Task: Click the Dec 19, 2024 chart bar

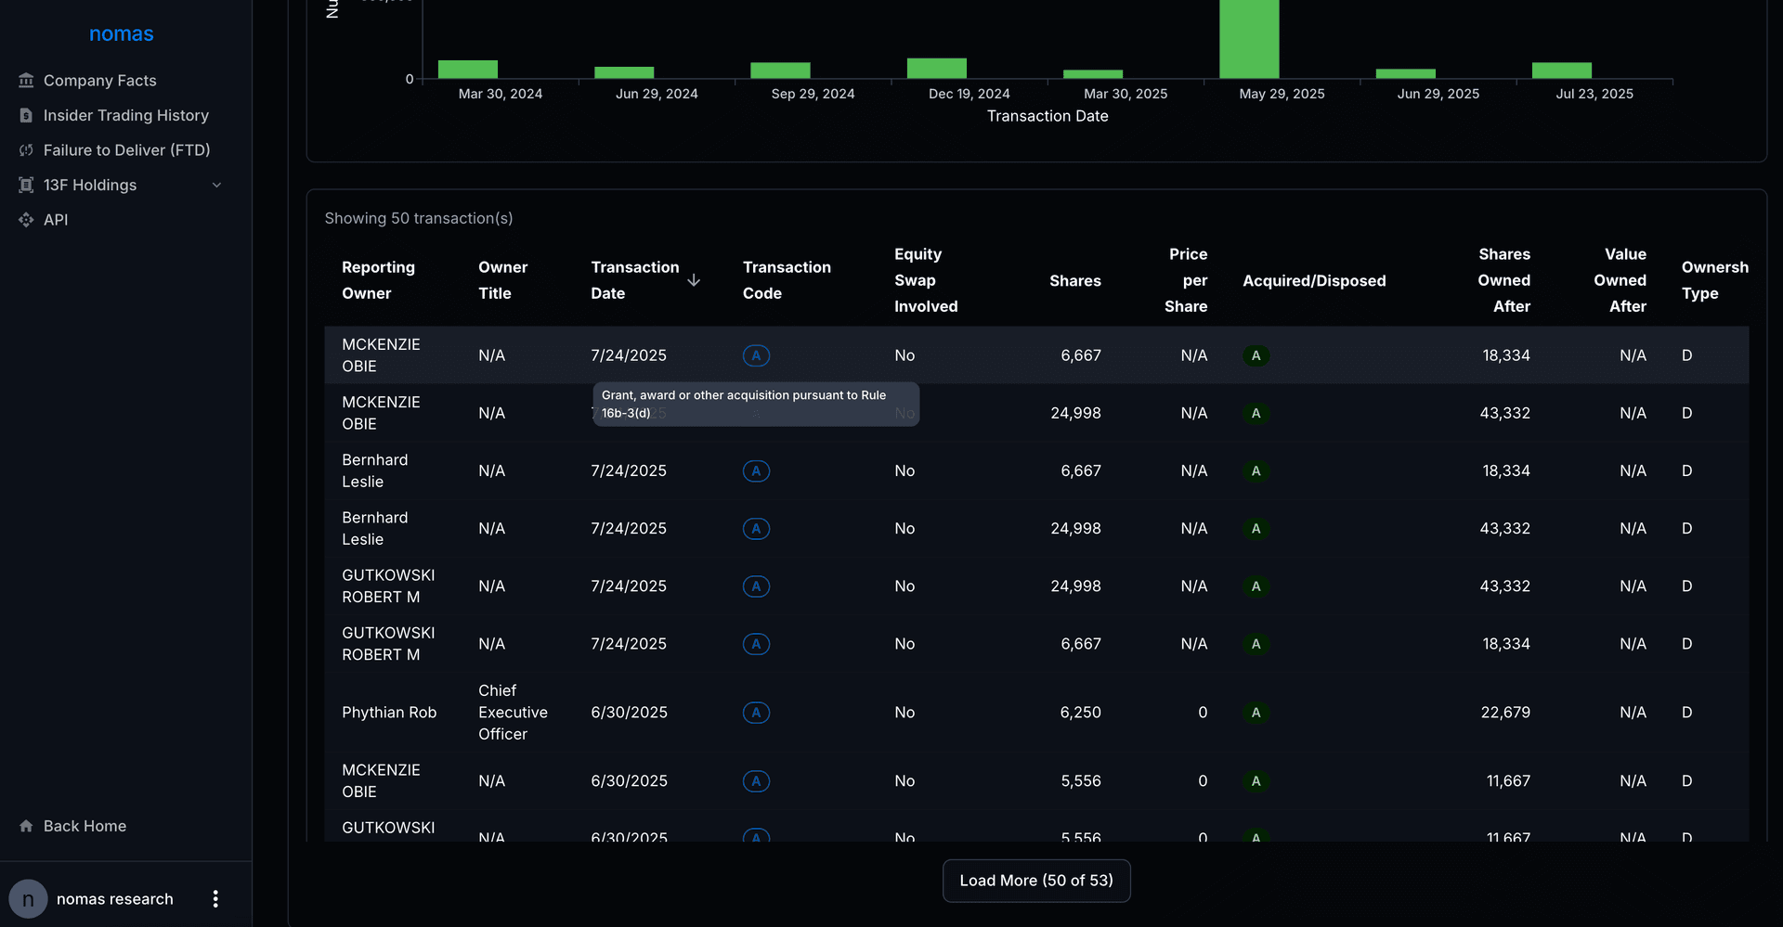Action: 936,68
